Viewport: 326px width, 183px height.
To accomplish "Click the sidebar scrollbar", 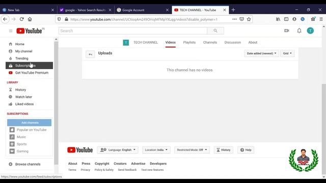I will pyautogui.click(x=56, y=103).
